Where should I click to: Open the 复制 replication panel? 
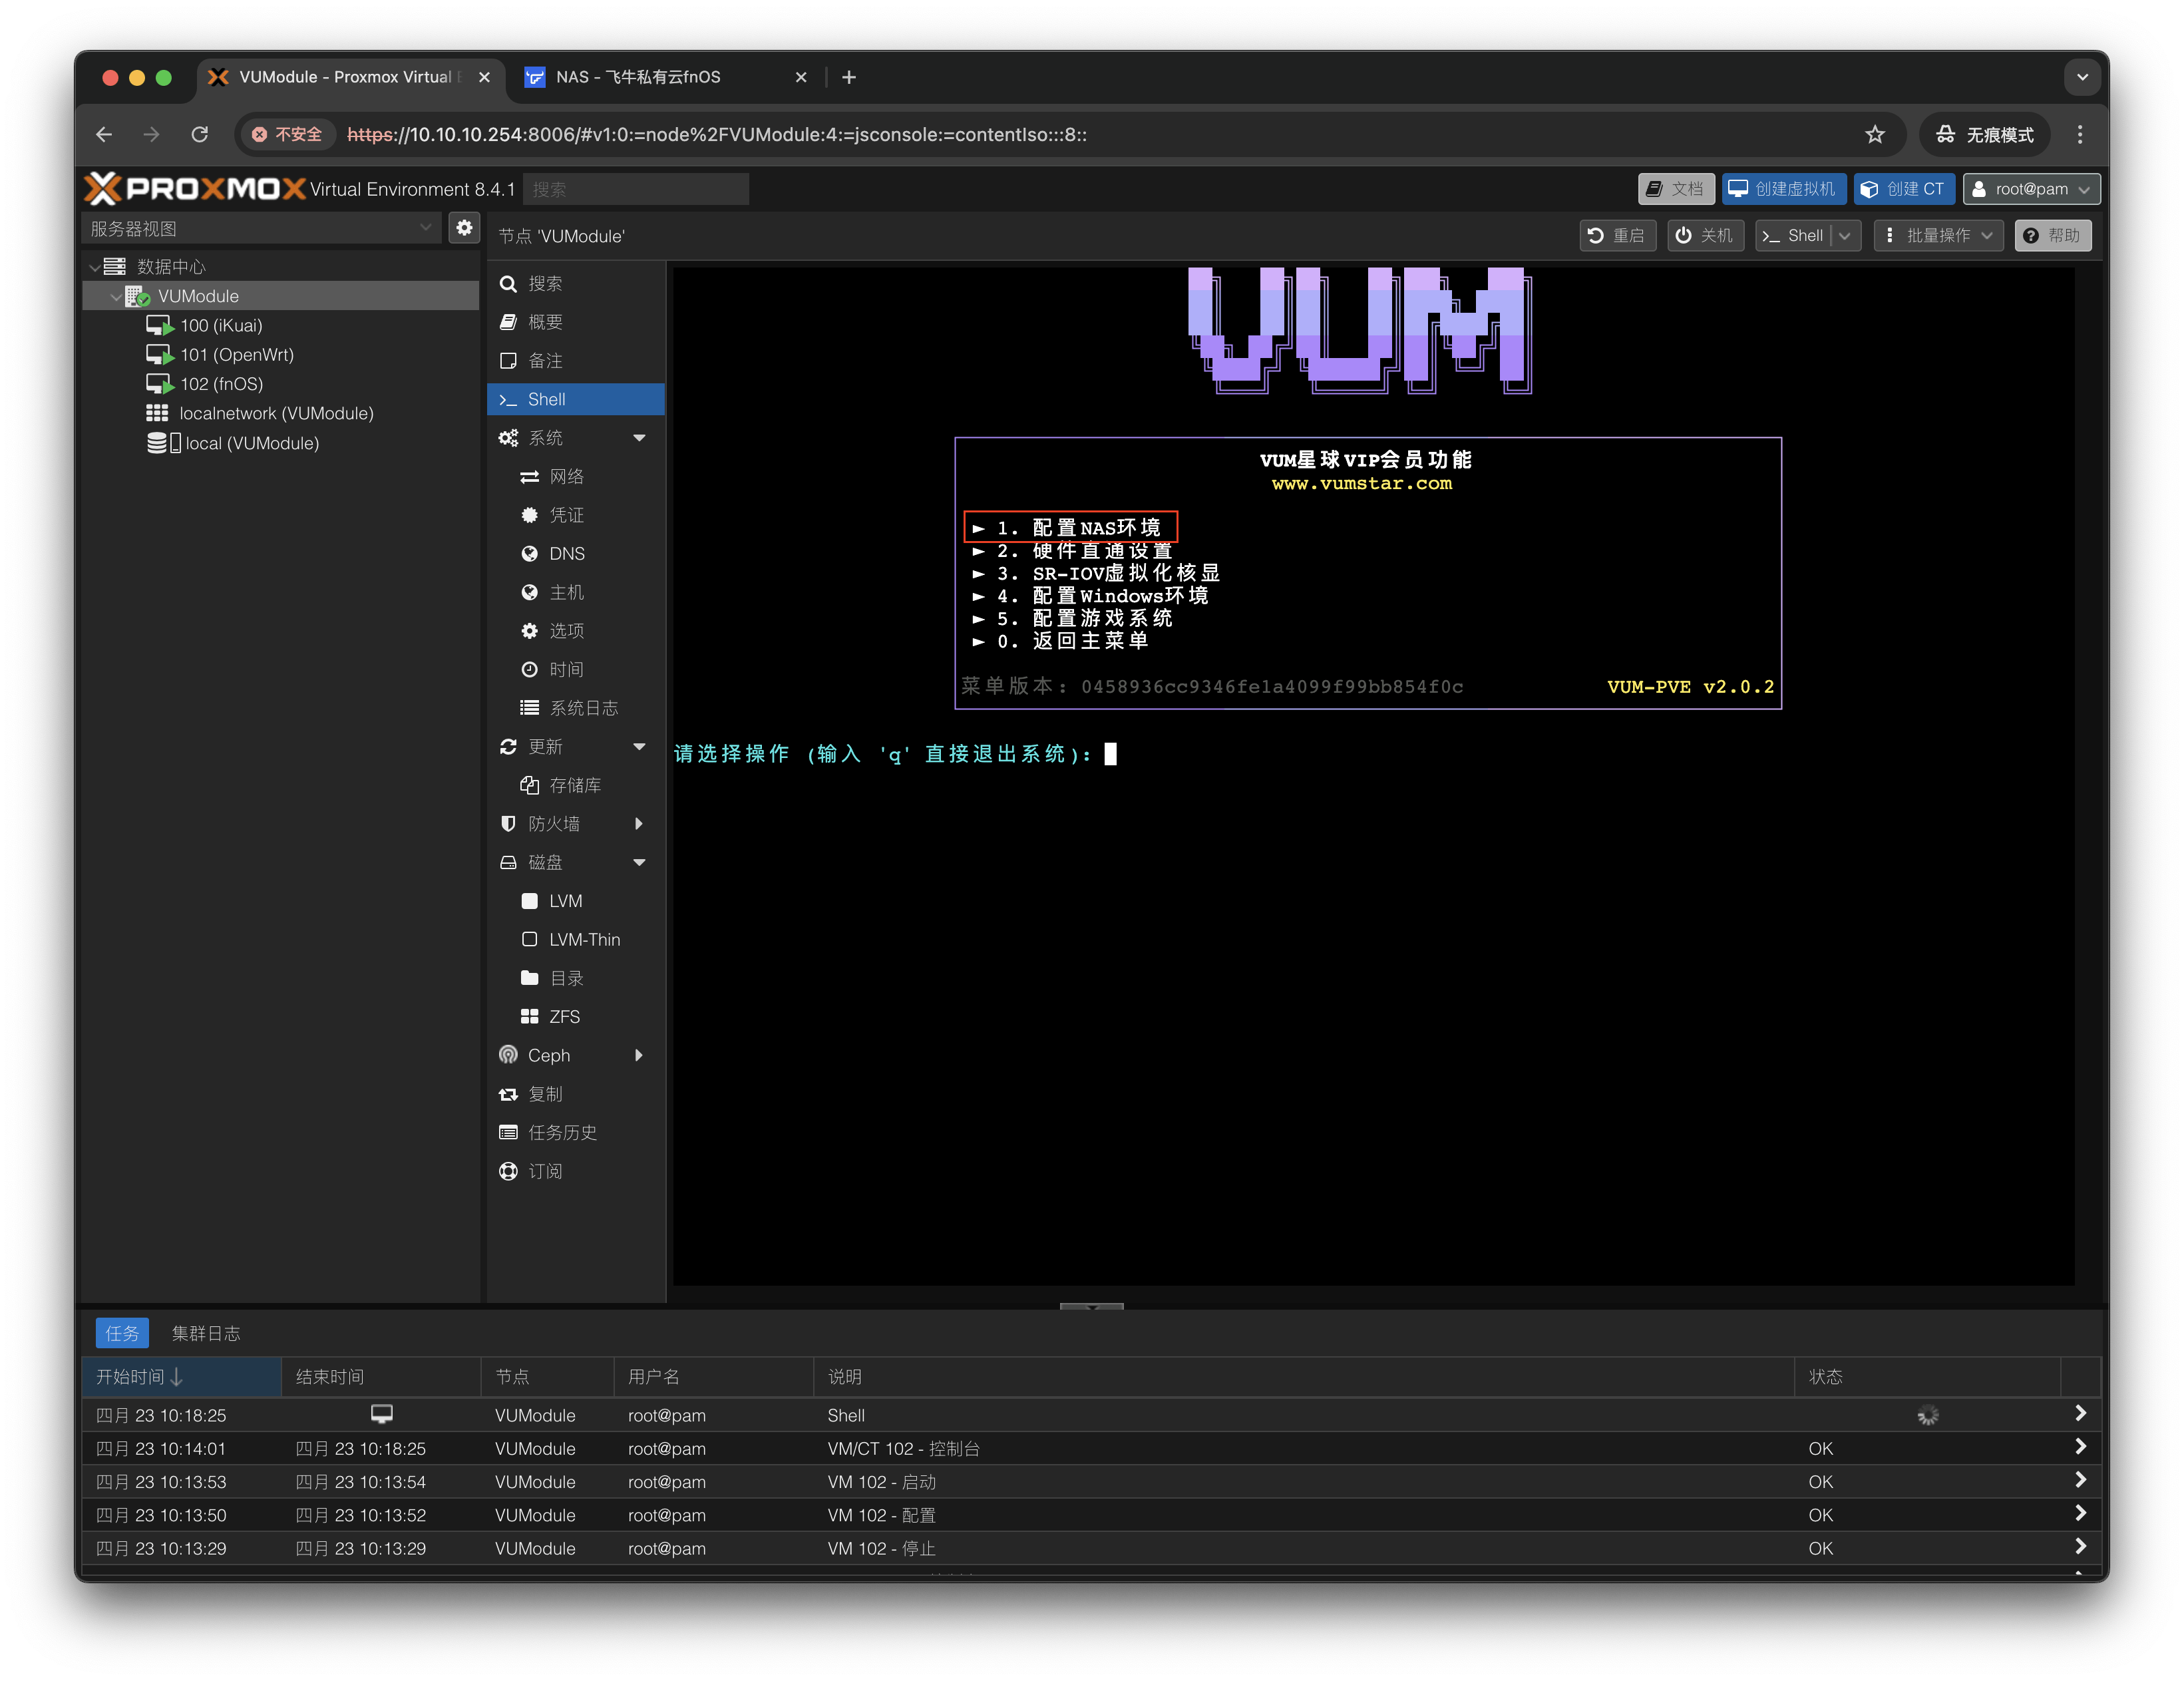(x=546, y=1093)
